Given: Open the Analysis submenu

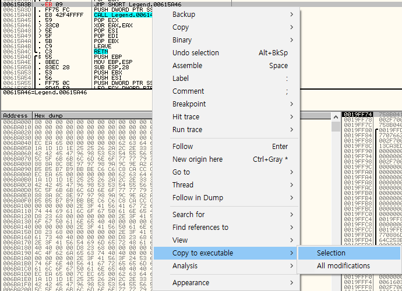Looking at the screenshot, I should [226, 266].
